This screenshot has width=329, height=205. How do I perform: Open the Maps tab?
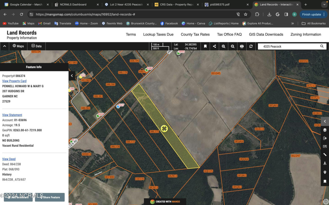(x=18, y=46)
